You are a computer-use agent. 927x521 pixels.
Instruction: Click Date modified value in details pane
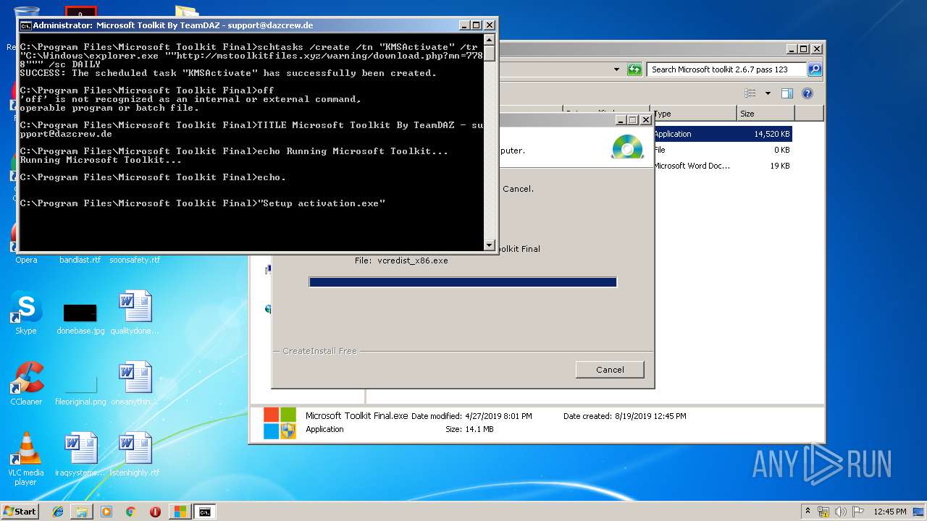tap(498, 416)
